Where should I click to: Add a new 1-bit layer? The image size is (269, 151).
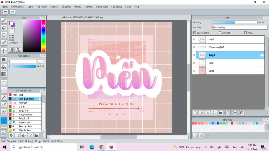(207, 113)
